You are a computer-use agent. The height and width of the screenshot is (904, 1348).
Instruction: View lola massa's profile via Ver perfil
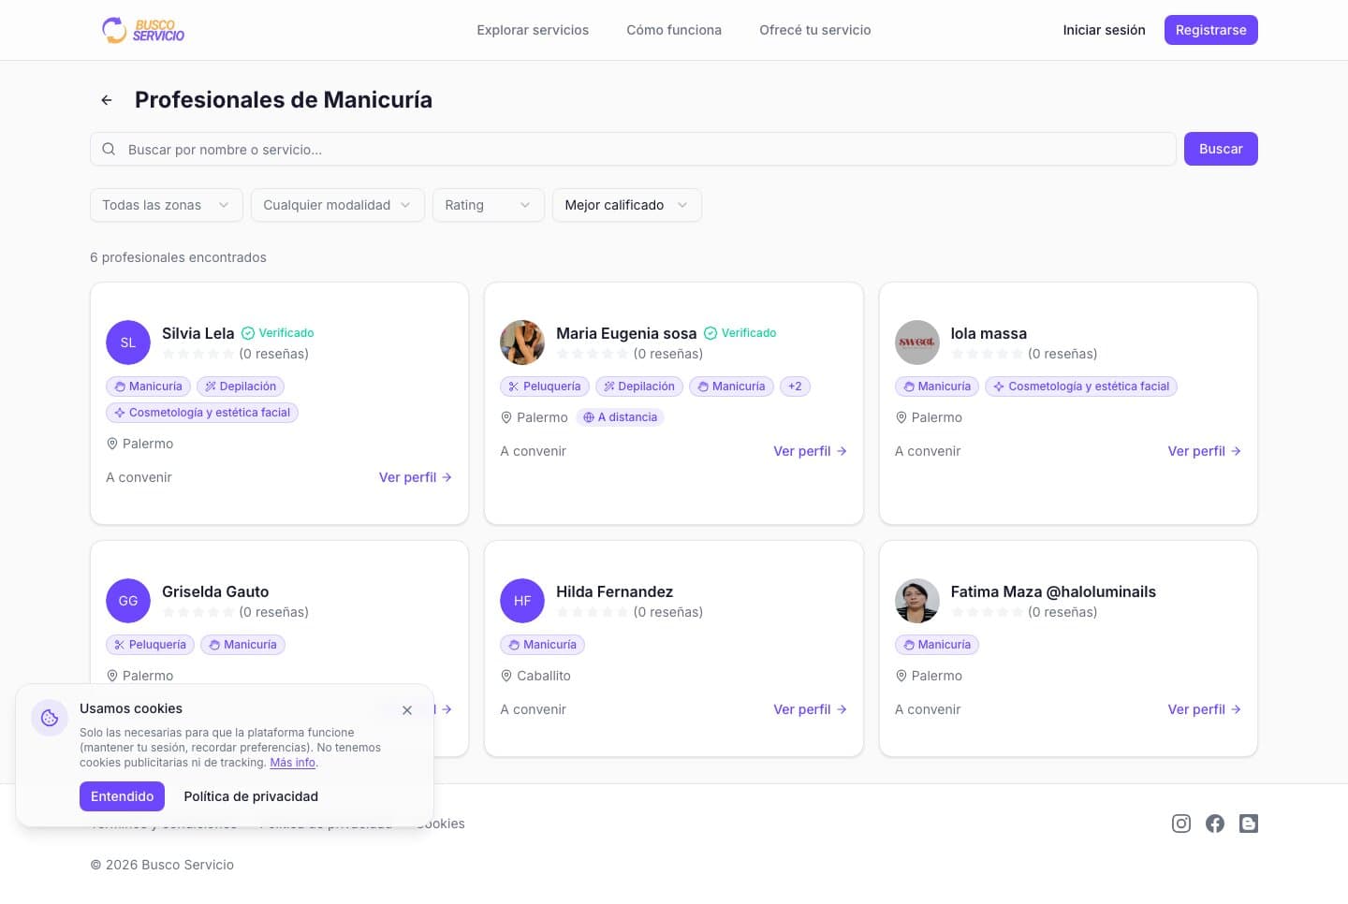(x=1205, y=451)
